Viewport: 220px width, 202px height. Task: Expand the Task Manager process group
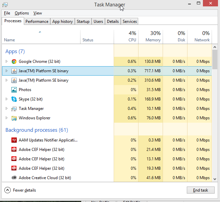6,109
